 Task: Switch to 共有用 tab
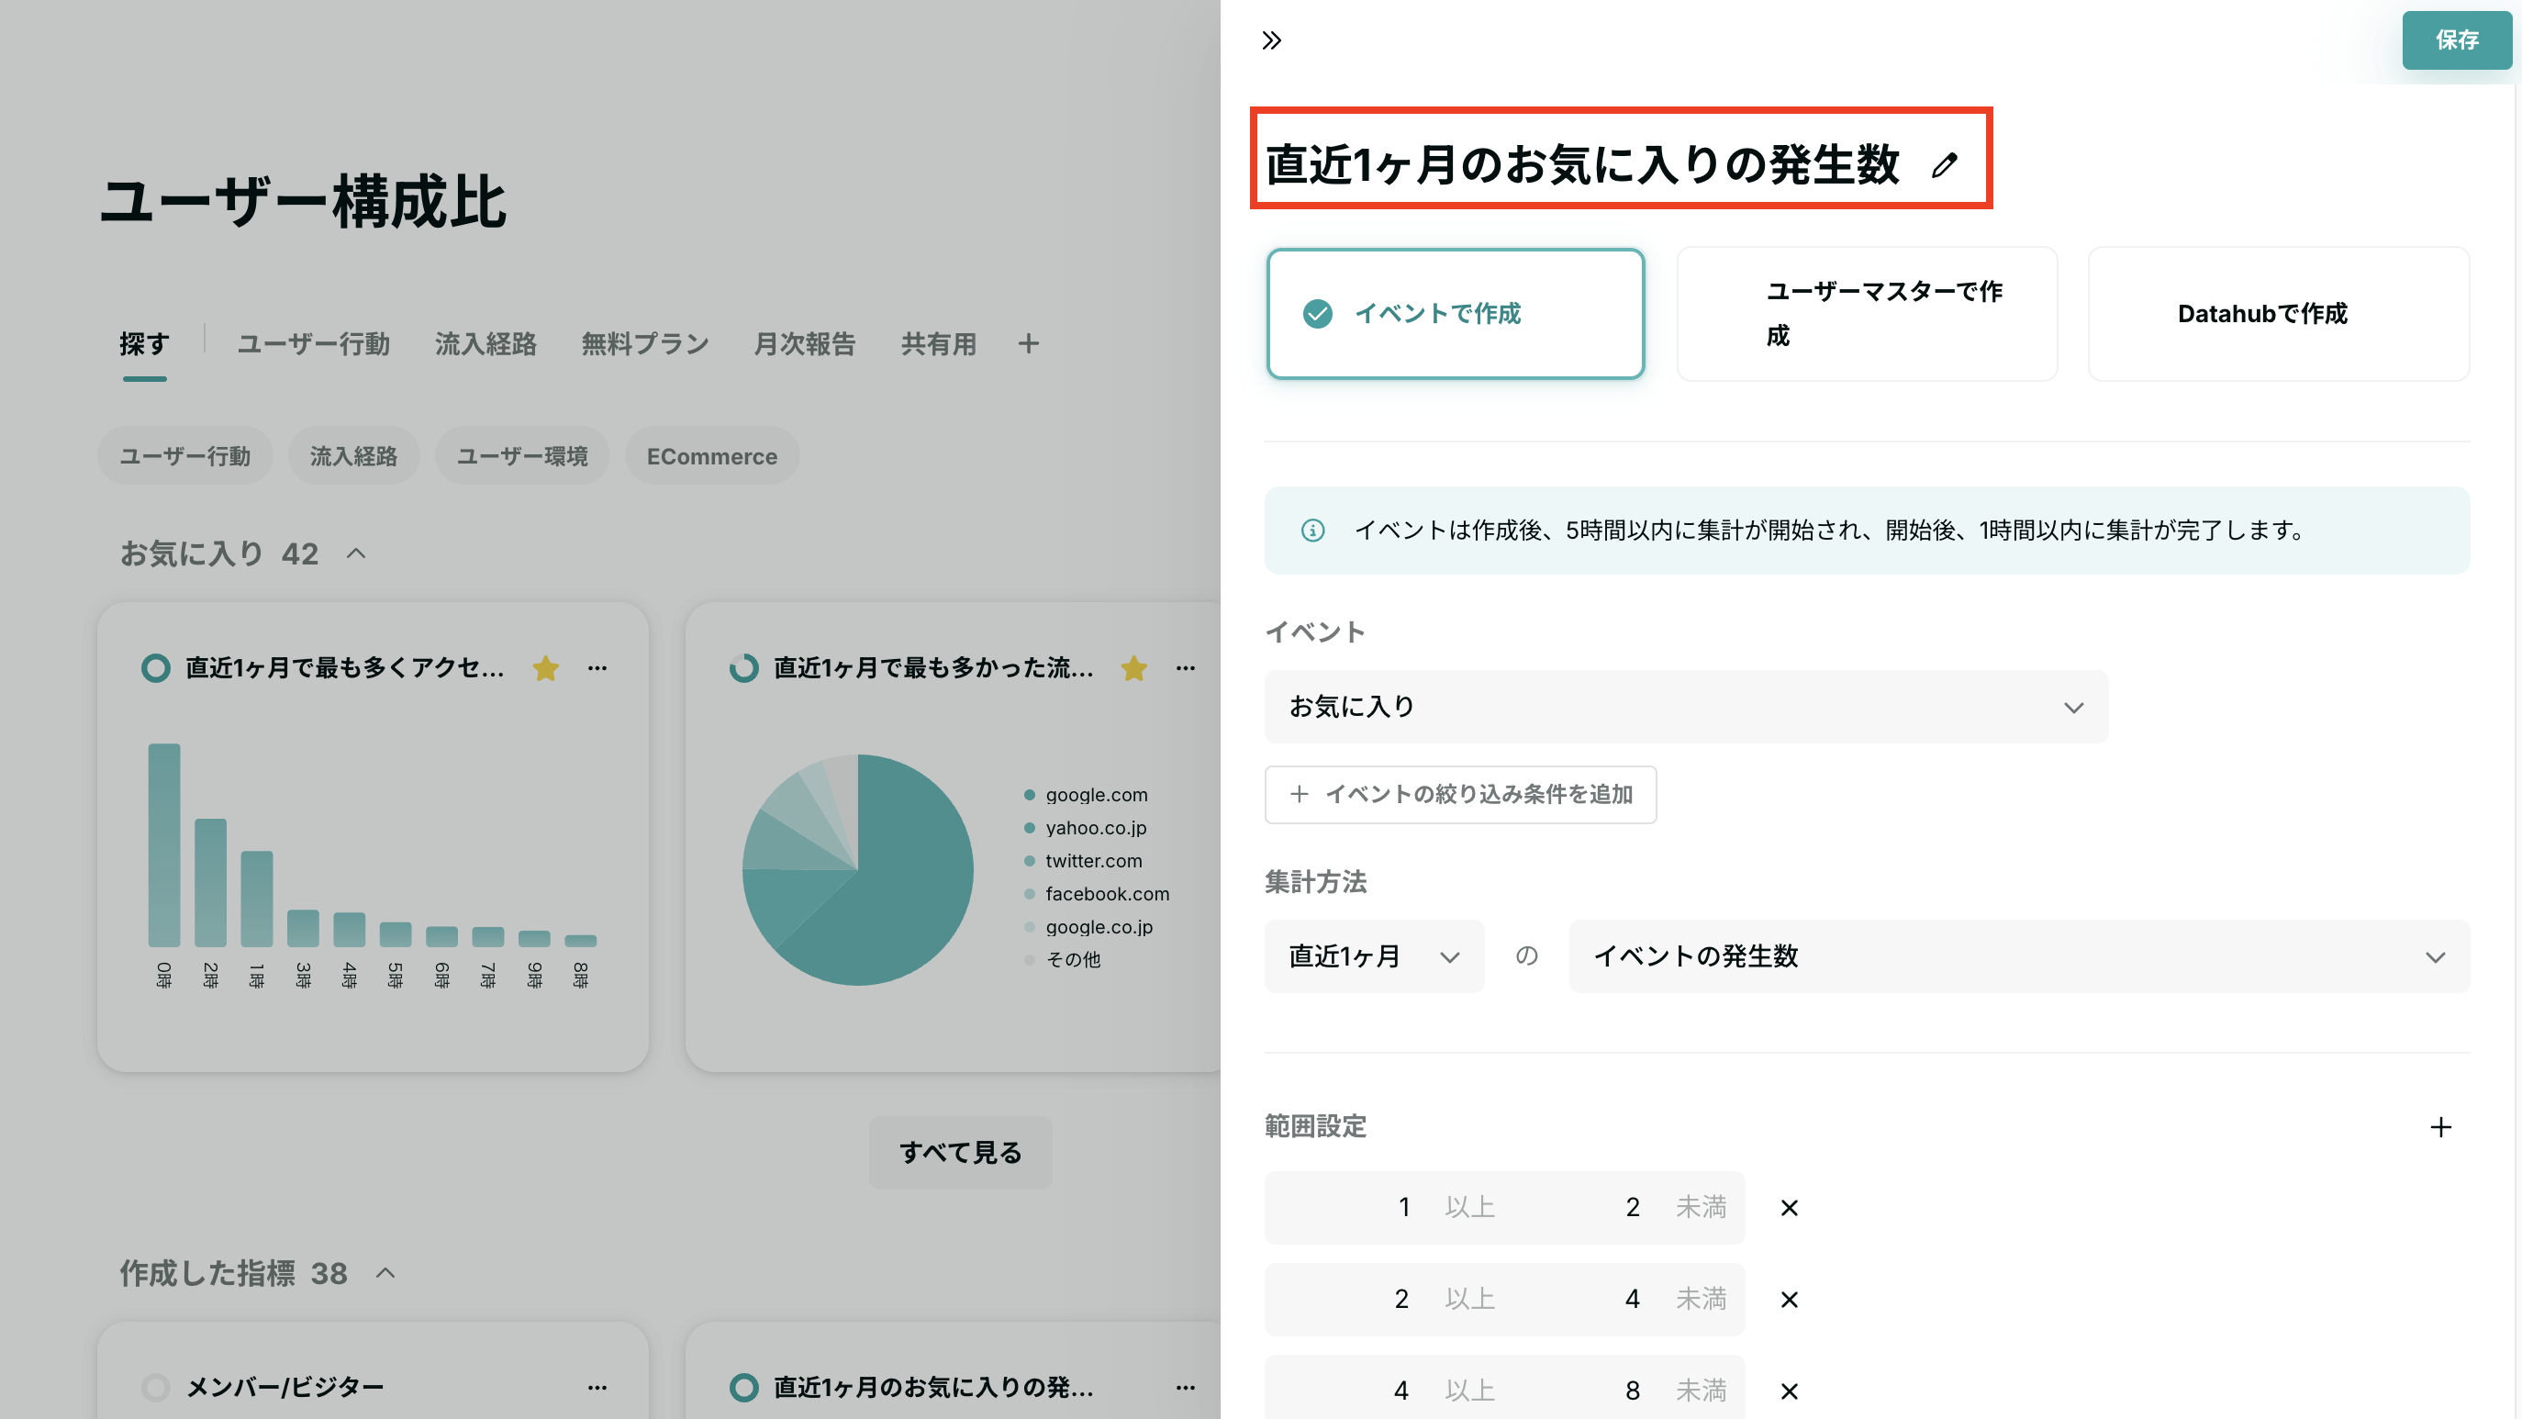coord(939,343)
